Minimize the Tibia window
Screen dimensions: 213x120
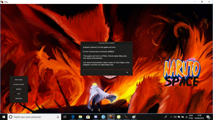pos(195,2)
